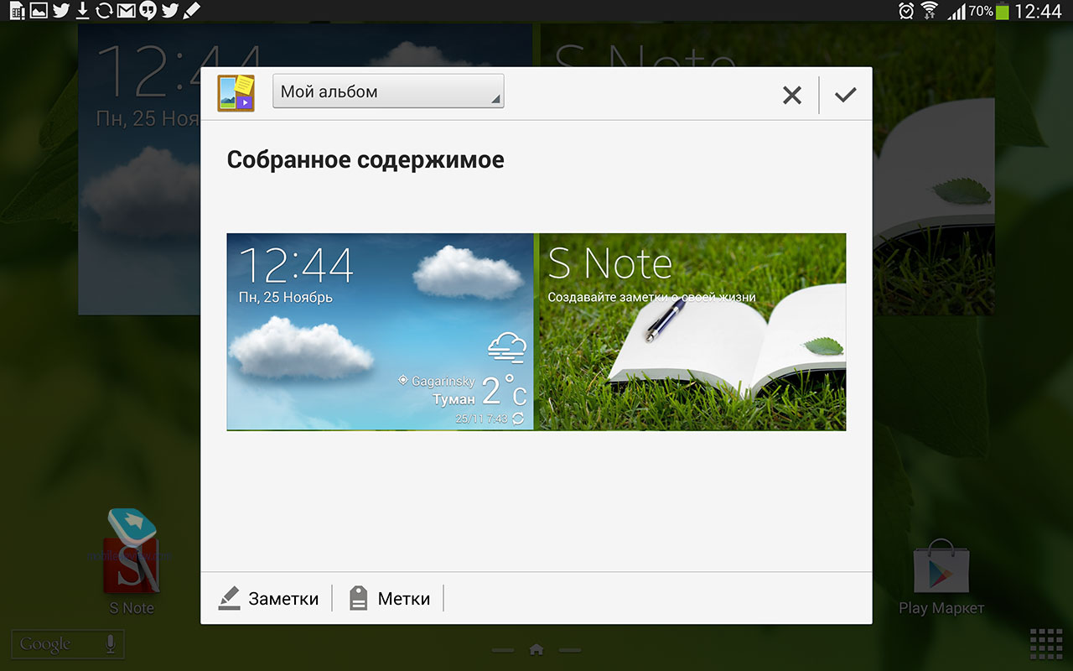Cancel with the X icon in dialog
The width and height of the screenshot is (1073, 671).
coord(792,95)
